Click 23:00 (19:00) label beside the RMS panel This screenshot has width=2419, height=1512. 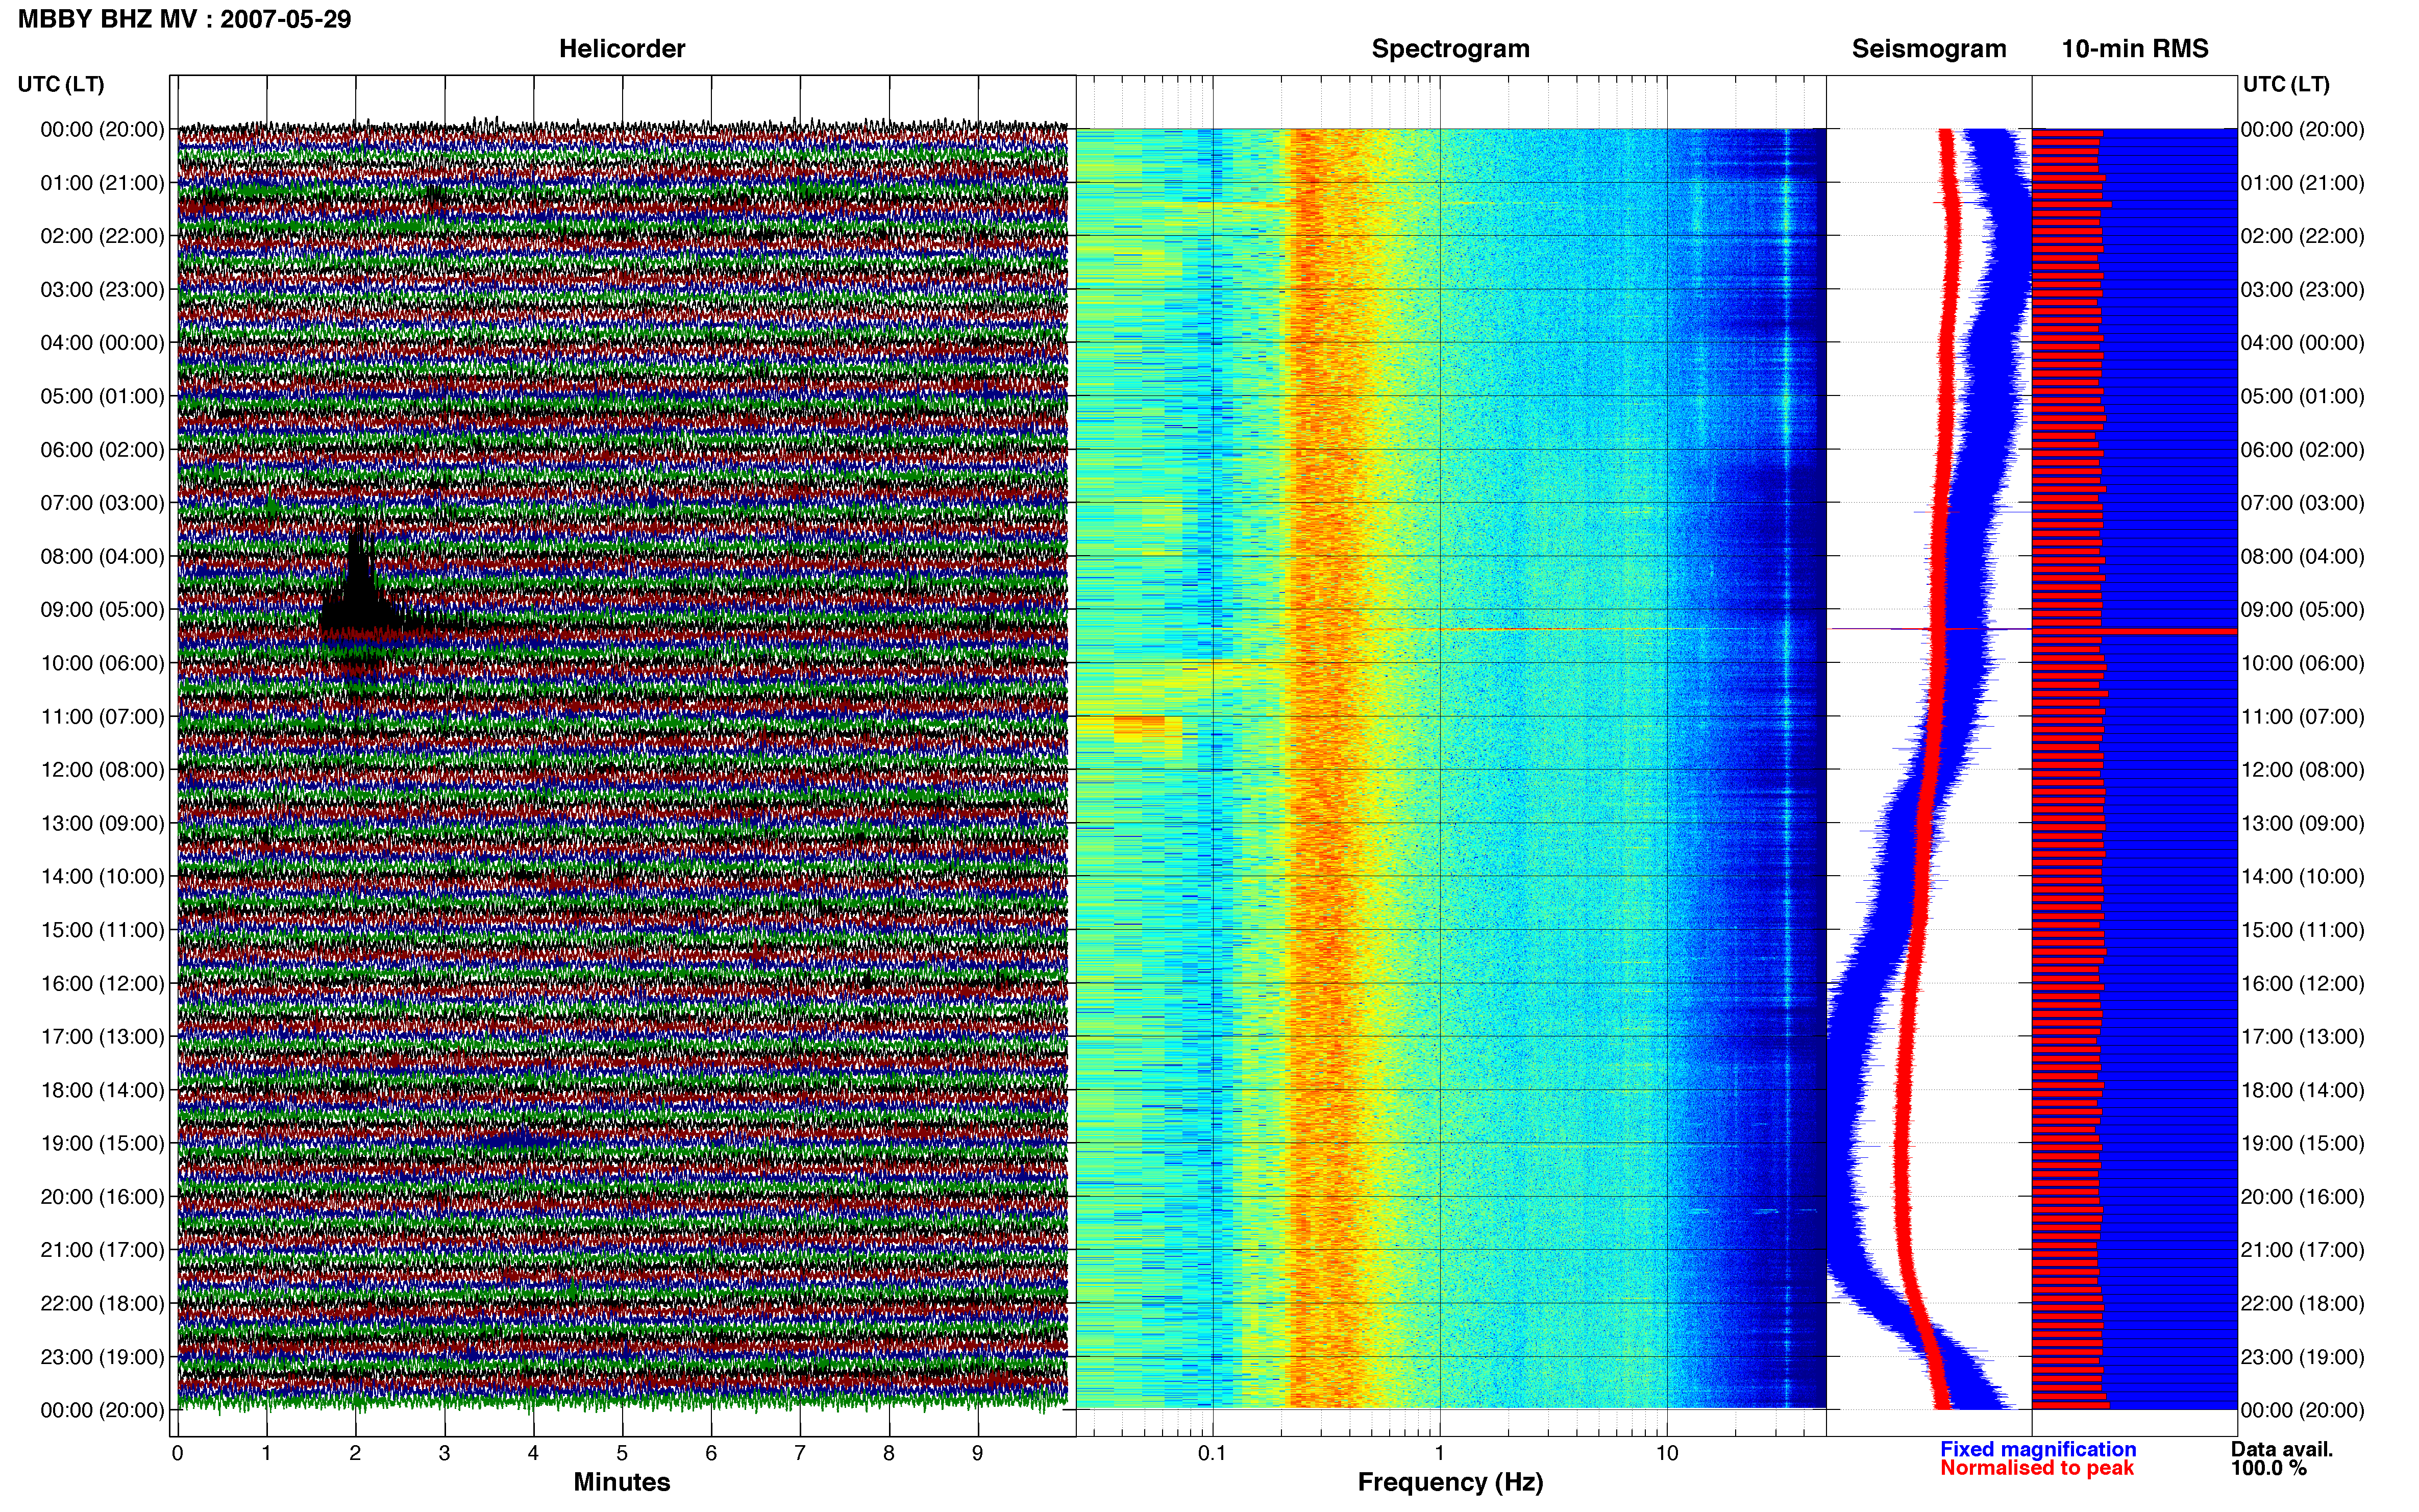tap(2303, 1357)
